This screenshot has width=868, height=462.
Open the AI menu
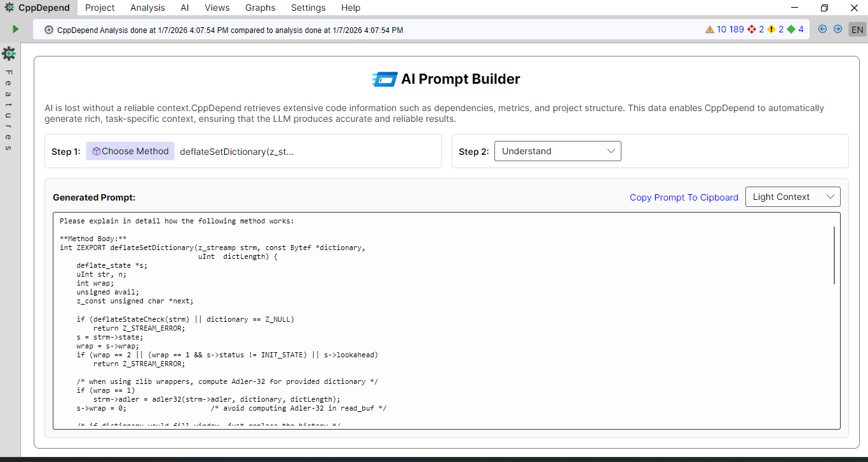184,8
